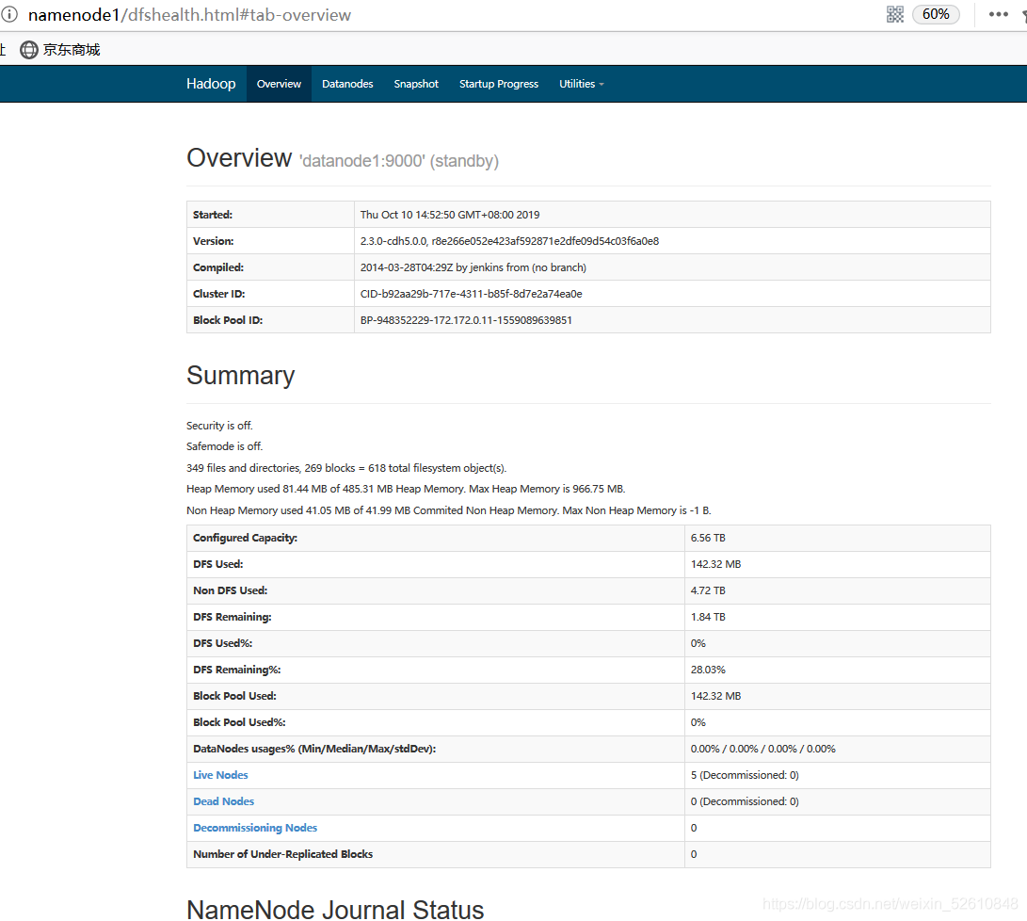Viewport: 1027px width, 921px height.
Task: Click the 'DFS Used%:' label
Action: [223, 643]
